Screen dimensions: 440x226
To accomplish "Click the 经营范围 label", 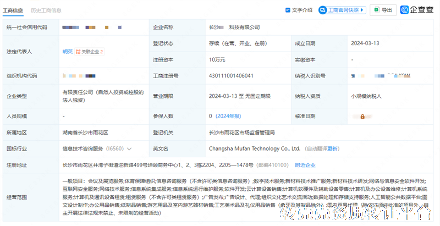I will tap(16, 197).
